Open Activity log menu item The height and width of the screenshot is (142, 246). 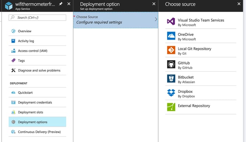pyautogui.click(x=38, y=41)
